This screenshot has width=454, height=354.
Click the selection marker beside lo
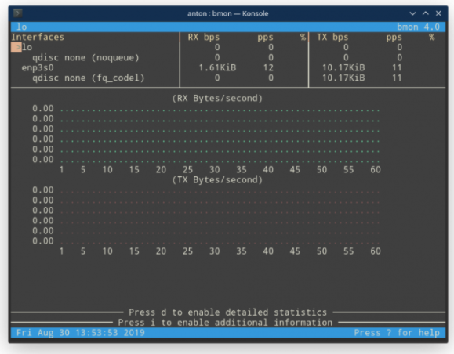[x=16, y=47]
